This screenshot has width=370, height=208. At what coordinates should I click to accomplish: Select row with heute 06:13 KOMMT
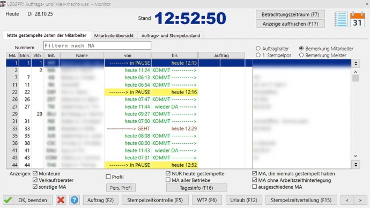179,78
